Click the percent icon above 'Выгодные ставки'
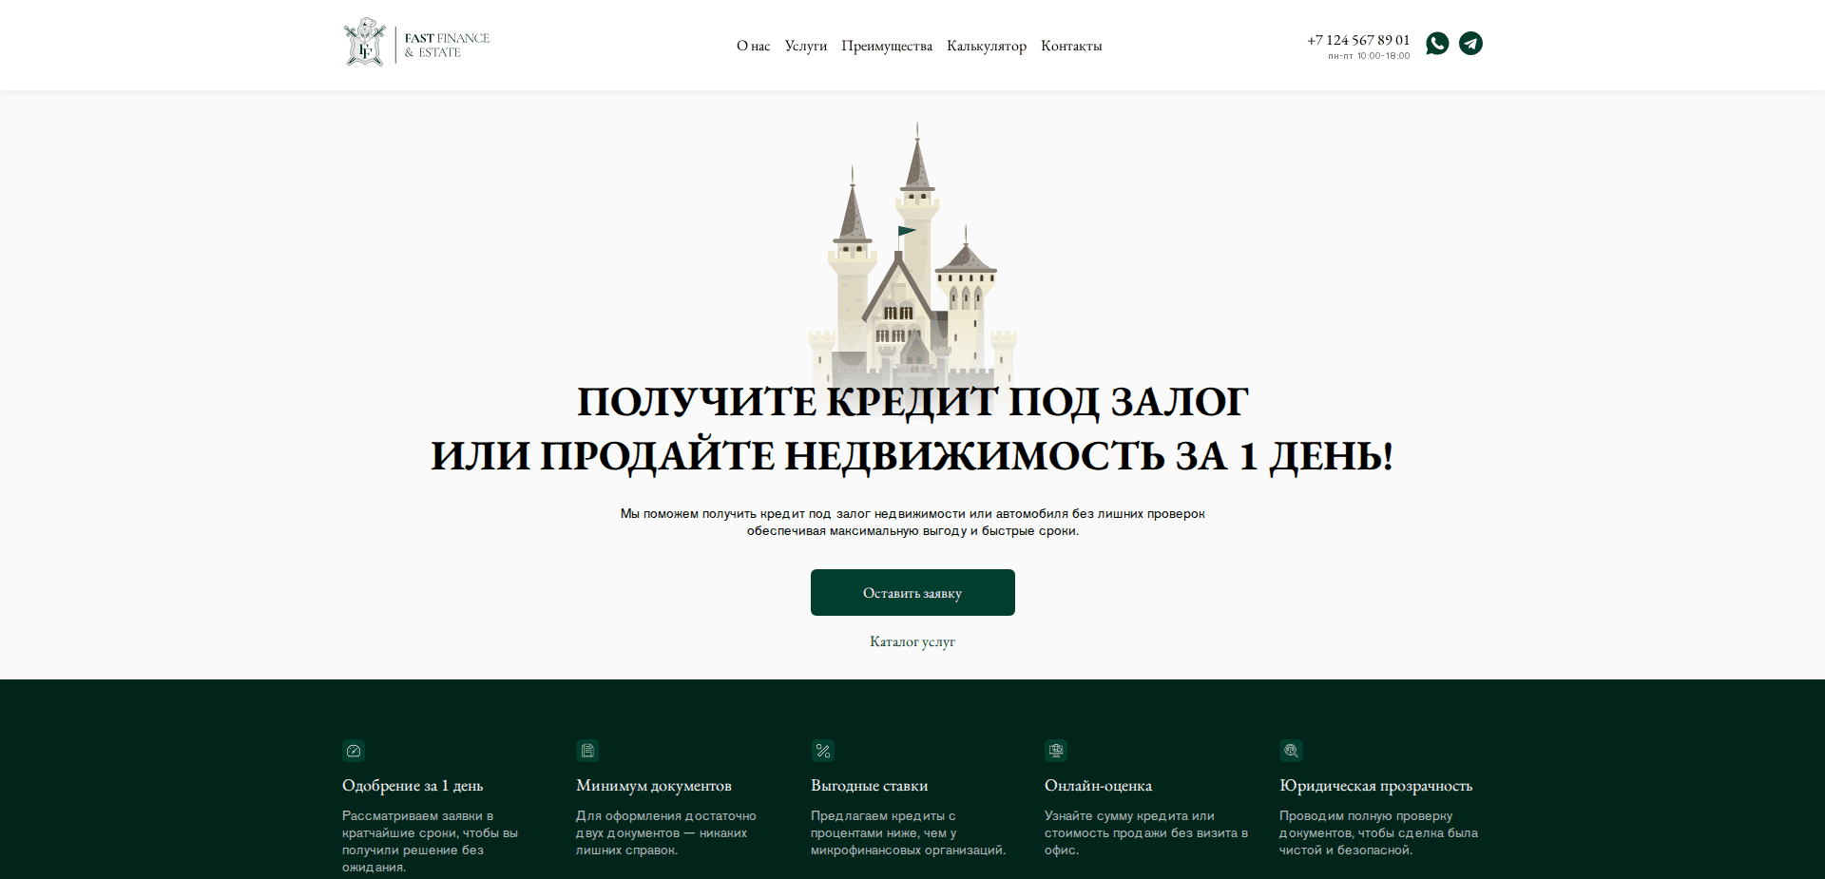 [x=822, y=751]
